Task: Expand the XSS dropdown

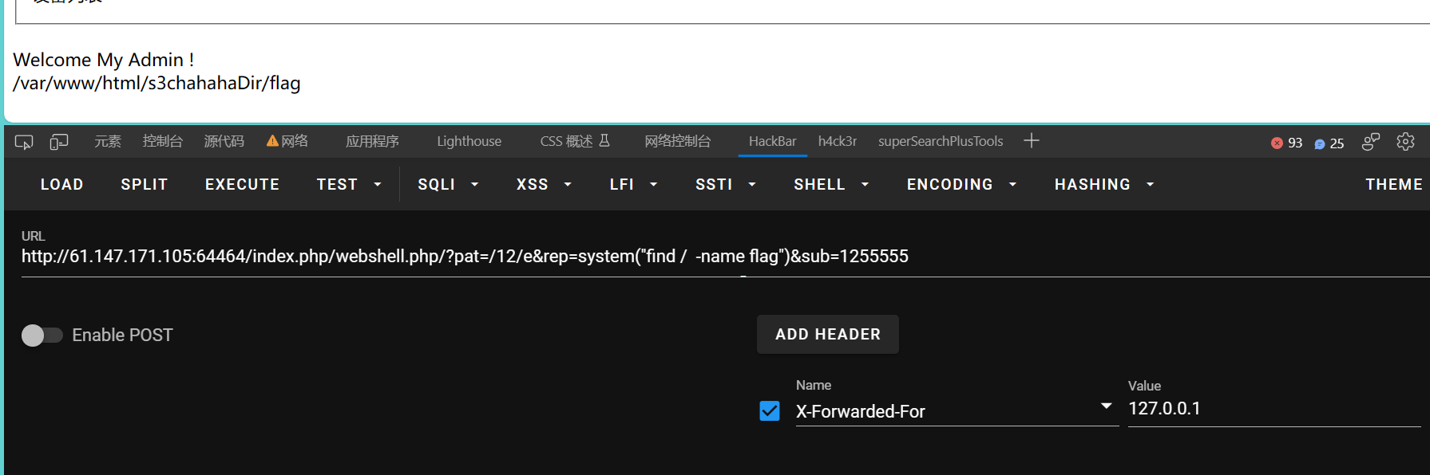Action: pyautogui.click(x=544, y=184)
